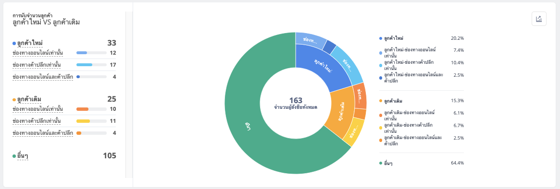Select the 15.3% legend percentage
Image resolution: width=560 pixels, height=189 pixels.
[x=457, y=101]
